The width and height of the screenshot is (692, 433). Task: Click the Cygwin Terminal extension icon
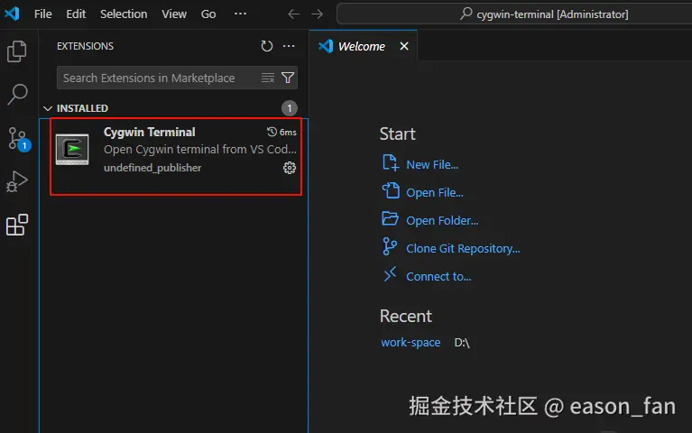coord(72,149)
